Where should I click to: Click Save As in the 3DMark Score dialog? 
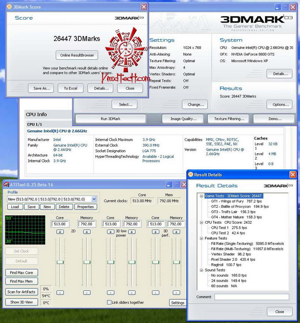41,88
